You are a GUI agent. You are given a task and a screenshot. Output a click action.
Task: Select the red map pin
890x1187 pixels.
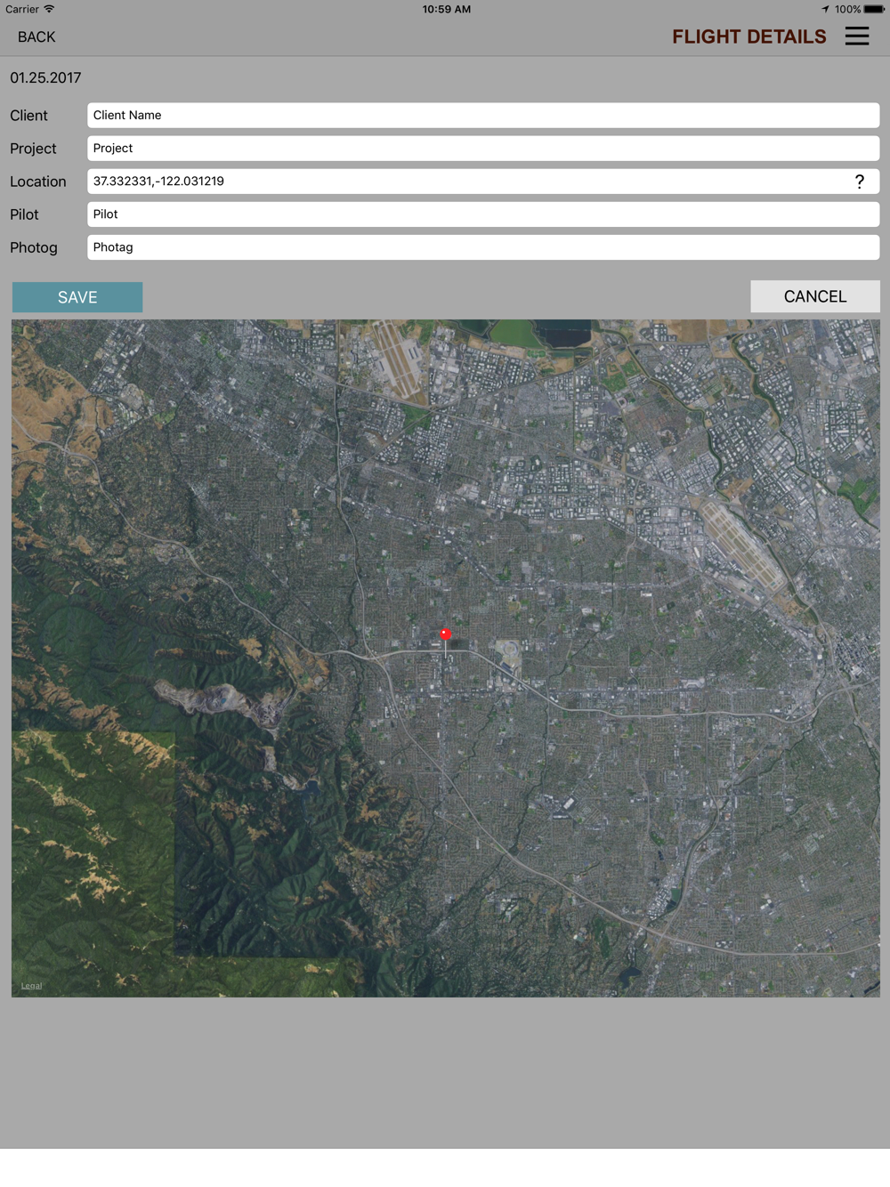click(x=446, y=634)
